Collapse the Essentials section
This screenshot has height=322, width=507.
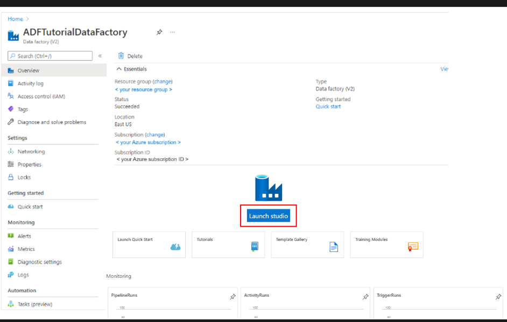coord(119,69)
